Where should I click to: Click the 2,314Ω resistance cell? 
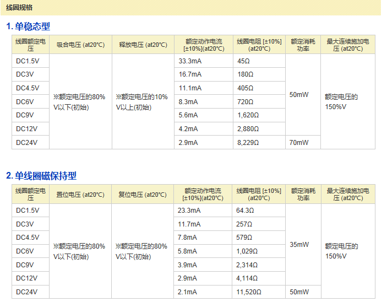(x=247, y=265)
